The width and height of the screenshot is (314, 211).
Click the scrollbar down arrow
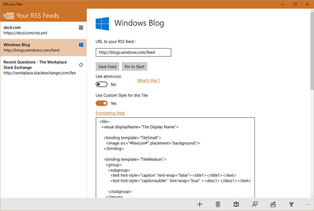click(312, 196)
